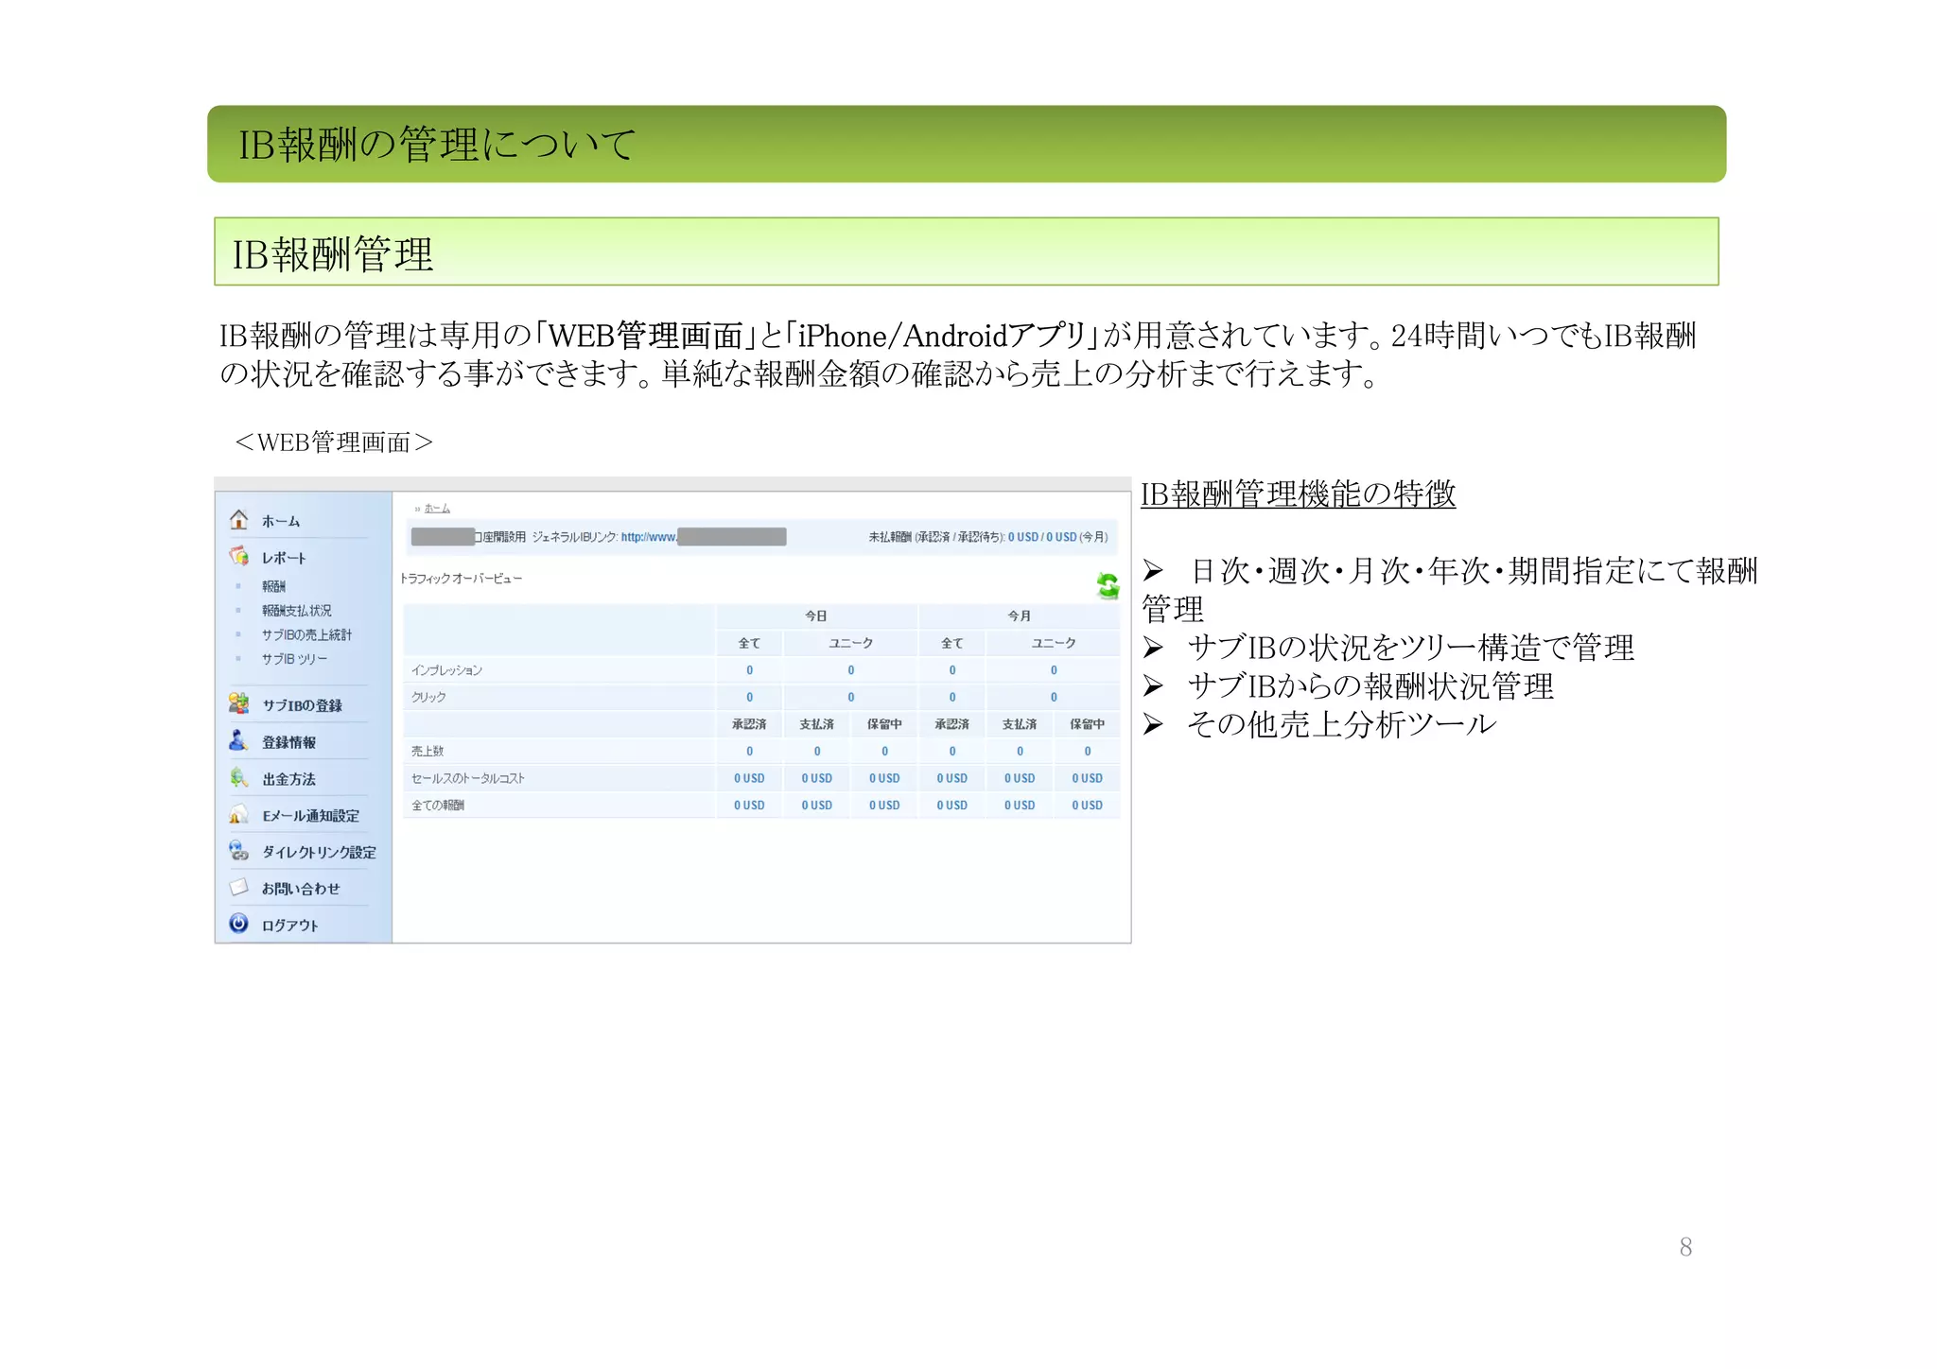Viewport: 1937px width, 1369px height.
Task: Open レポート in the sidebar menu
Action: pos(284,558)
